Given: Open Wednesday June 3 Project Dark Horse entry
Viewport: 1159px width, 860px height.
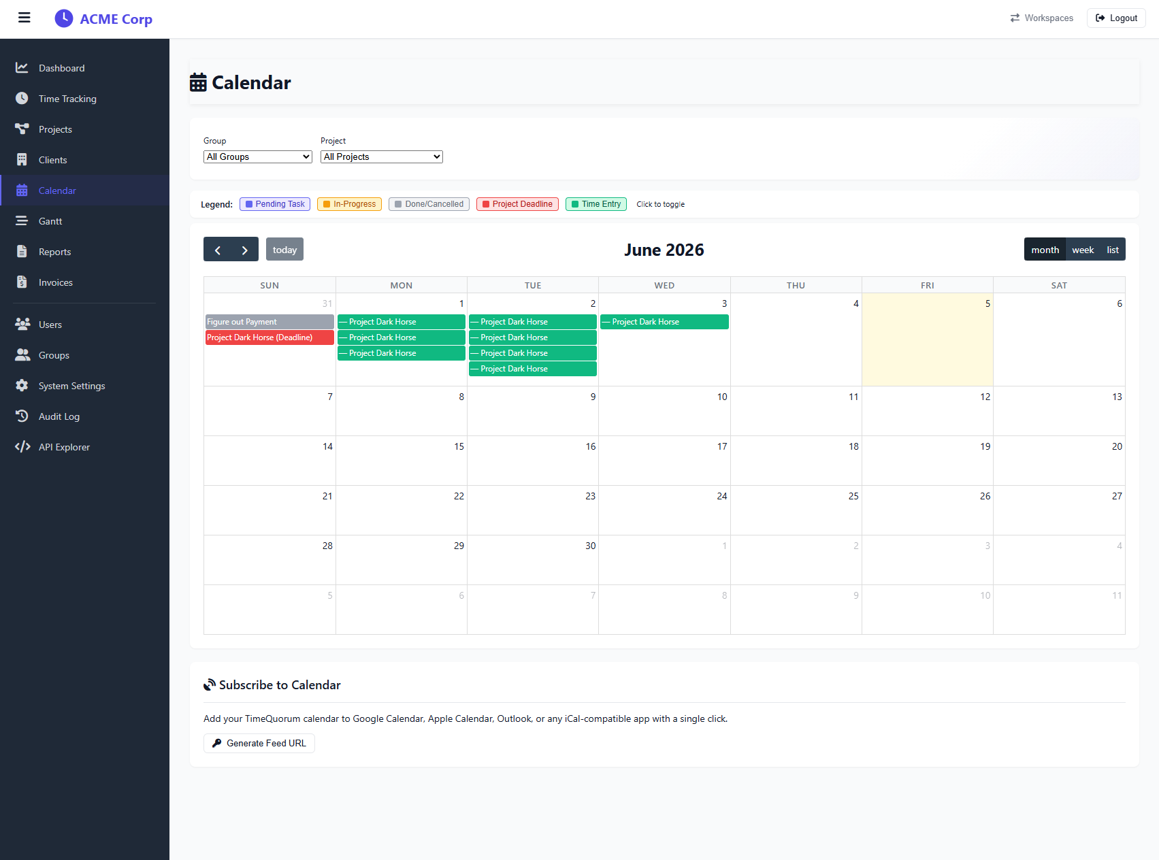Looking at the screenshot, I should (664, 322).
